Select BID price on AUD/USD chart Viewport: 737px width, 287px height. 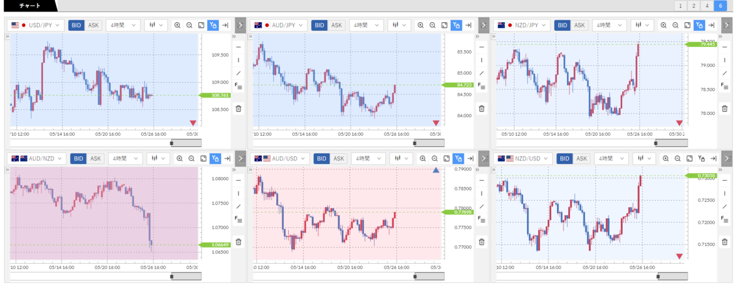click(x=321, y=159)
